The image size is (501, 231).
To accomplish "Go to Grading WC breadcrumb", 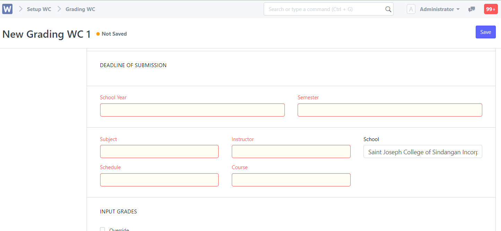I will [x=80, y=9].
